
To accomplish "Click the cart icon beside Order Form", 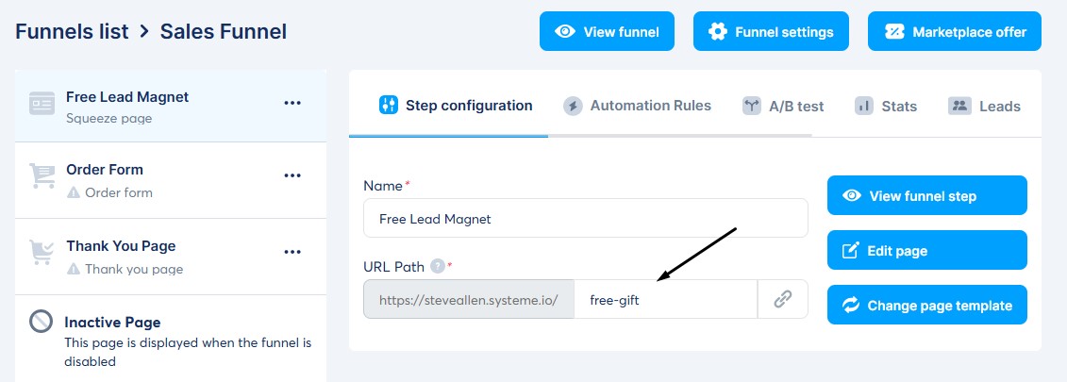I will (x=42, y=176).
